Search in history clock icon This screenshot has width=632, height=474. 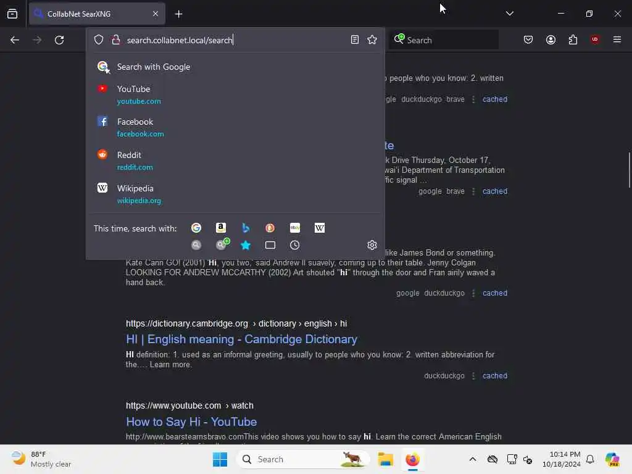click(x=294, y=245)
